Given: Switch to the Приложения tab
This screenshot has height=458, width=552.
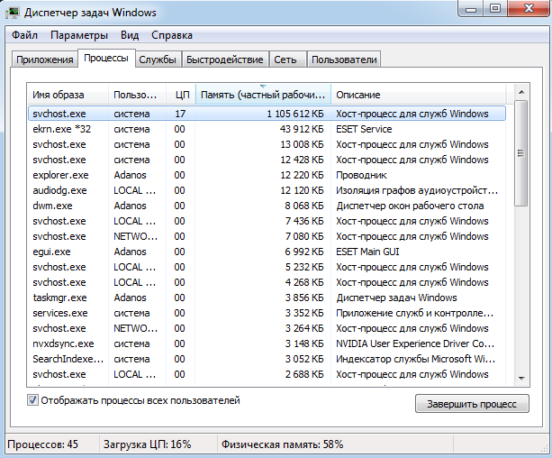Looking at the screenshot, I should coord(43,60).
